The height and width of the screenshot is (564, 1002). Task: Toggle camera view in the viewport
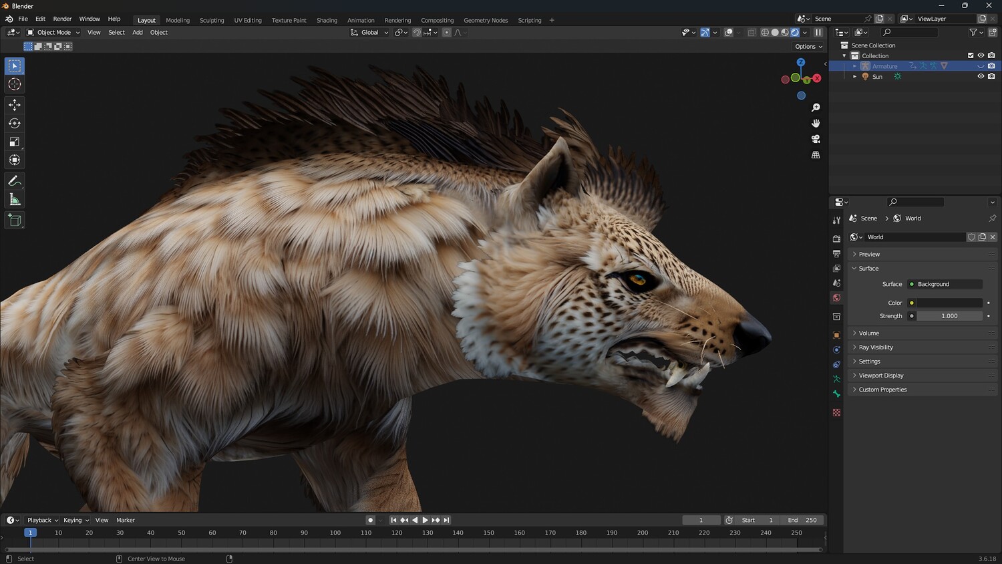[x=816, y=139]
